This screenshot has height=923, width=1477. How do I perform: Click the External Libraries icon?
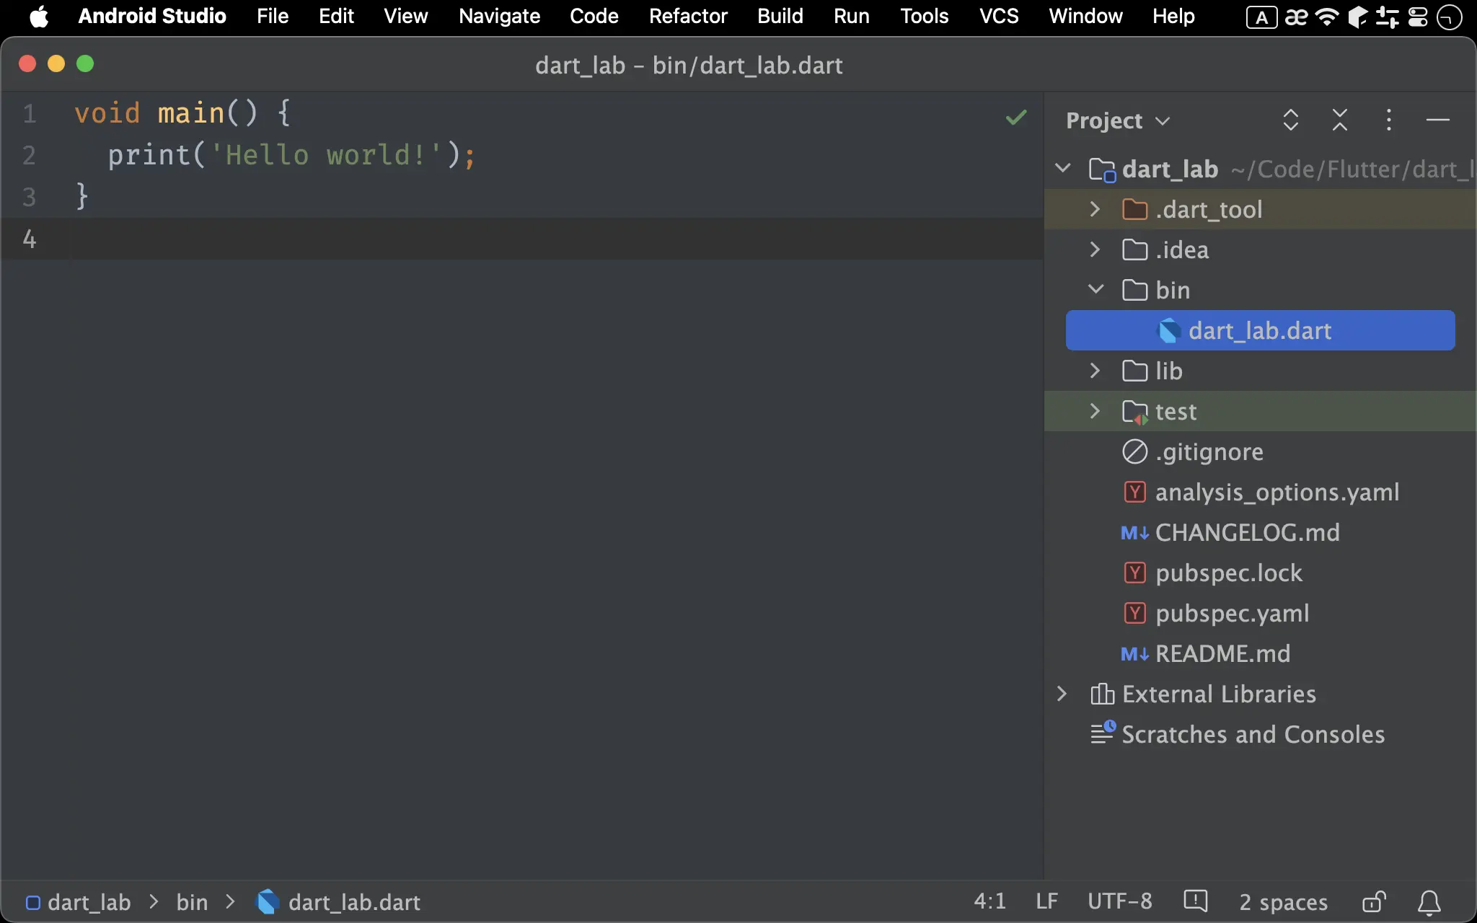pos(1102,694)
